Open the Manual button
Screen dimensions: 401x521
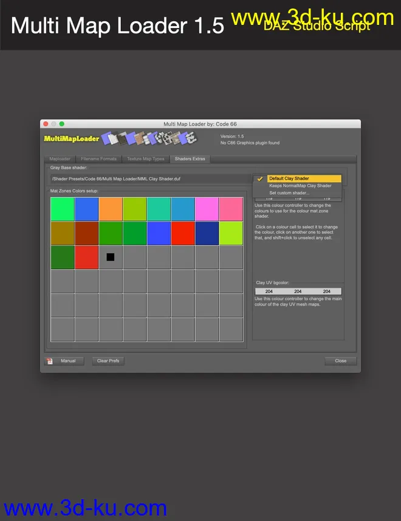(68, 361)
